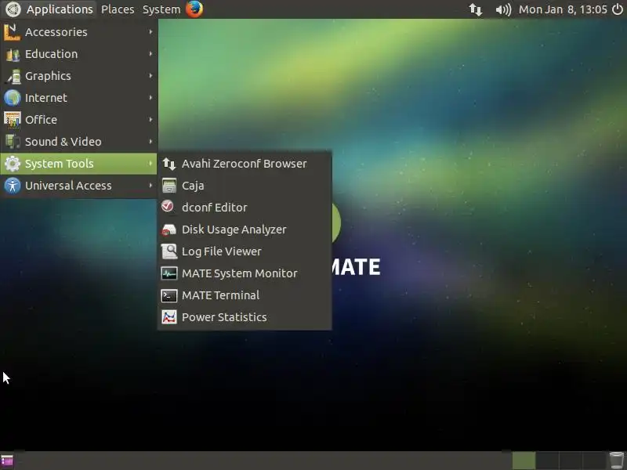627x470 pixels.
Task: Launch dconf Editor
Action: tap(214, 208)
